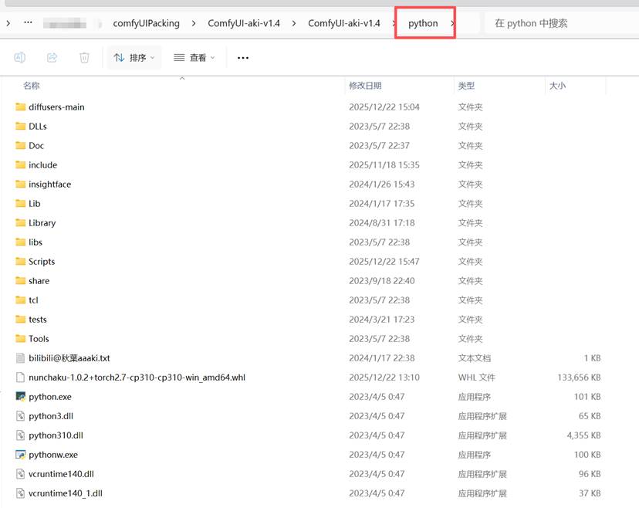This screenshot has height=508, width=639.
Task: Click the Rename icon in toolbar
Action: click(20, 58)
